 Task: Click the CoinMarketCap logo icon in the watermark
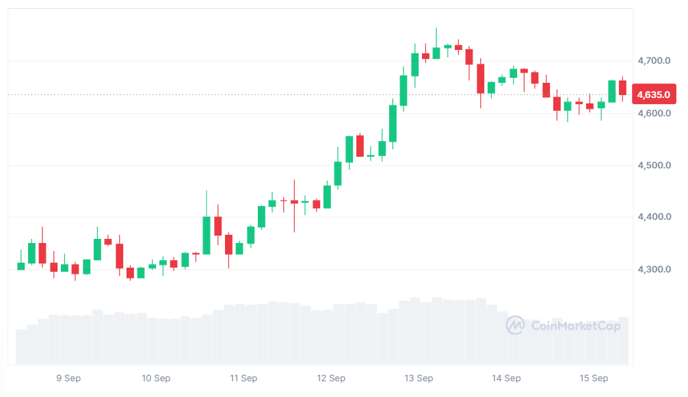[515, 325]
